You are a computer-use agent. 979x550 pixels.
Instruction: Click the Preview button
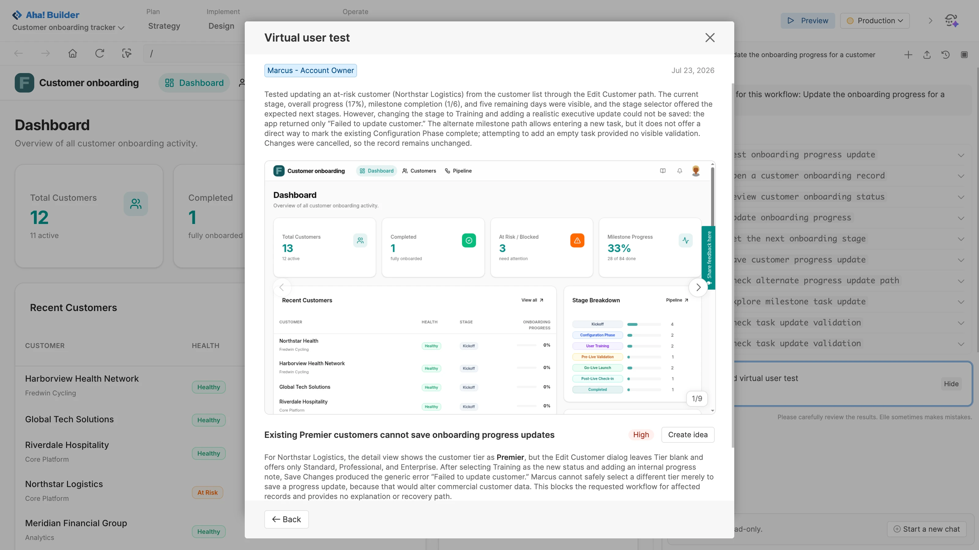point(808,20)
